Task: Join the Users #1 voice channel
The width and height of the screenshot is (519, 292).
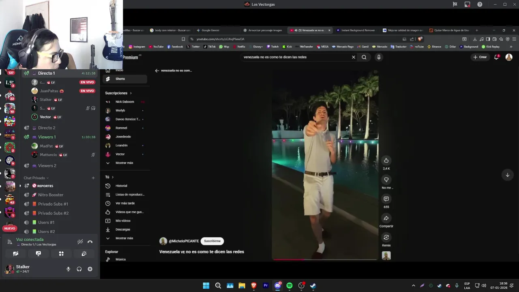Action: tap(59, 222)
